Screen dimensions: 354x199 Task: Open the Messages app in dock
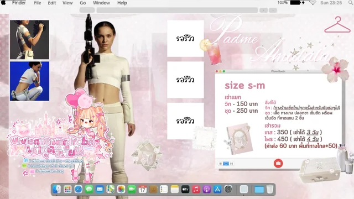point(89,189)
